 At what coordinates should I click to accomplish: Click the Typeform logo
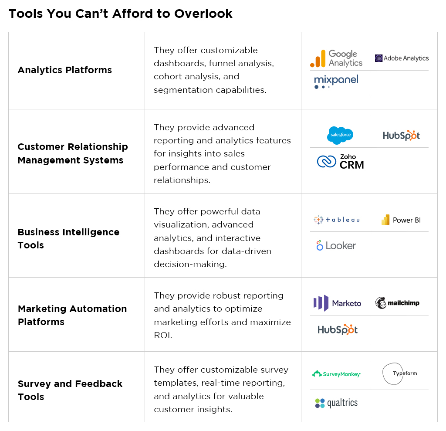pos(400,373)
